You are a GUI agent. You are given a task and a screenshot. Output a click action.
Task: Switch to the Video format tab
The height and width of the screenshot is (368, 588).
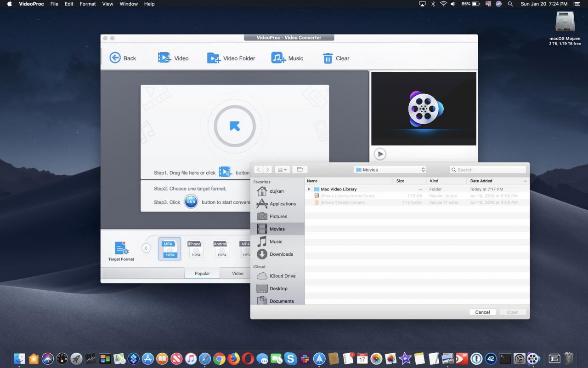[237, 273]
